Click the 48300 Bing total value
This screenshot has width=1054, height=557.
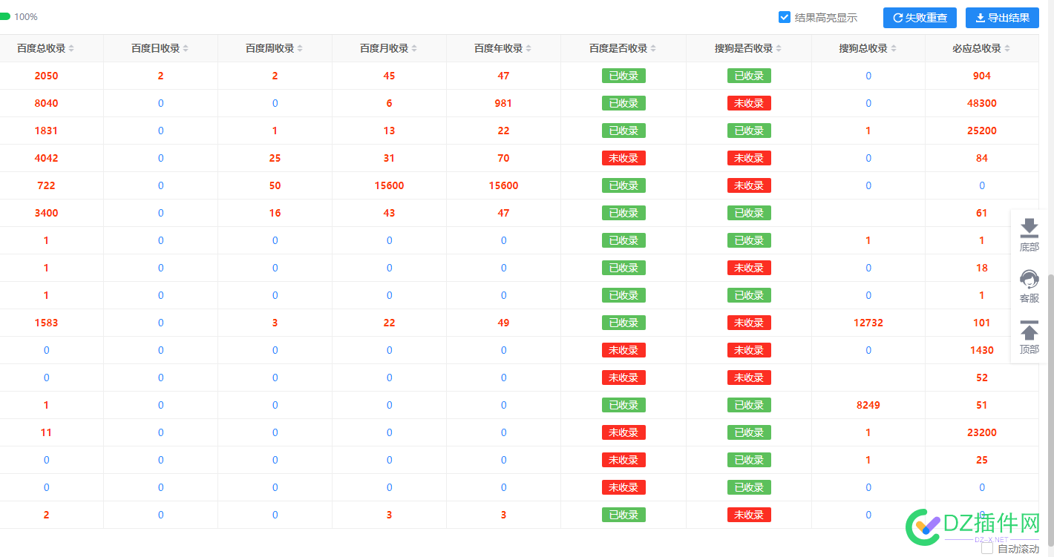coord(982,103)
